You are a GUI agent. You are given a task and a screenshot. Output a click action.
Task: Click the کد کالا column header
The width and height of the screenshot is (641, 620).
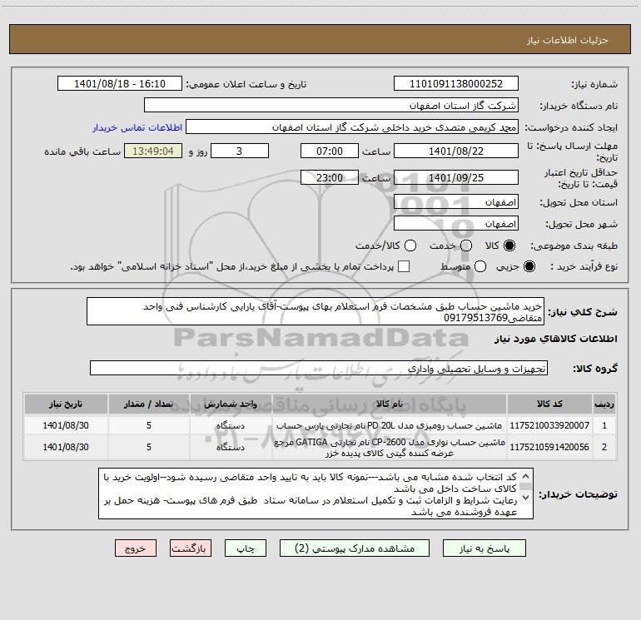549,404
